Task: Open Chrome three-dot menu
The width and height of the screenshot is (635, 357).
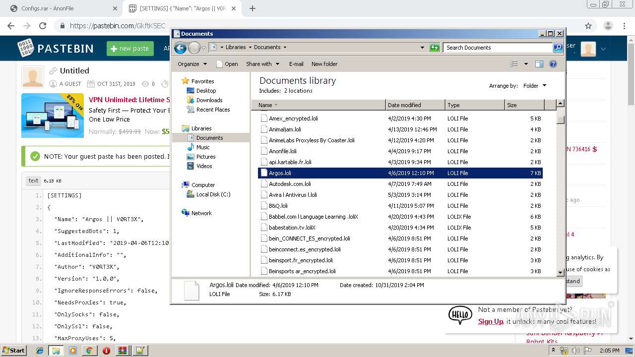Action: (x=624, y=26)
